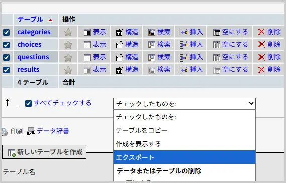Click the 構造 structure icon in categories row

coord(119,32)
